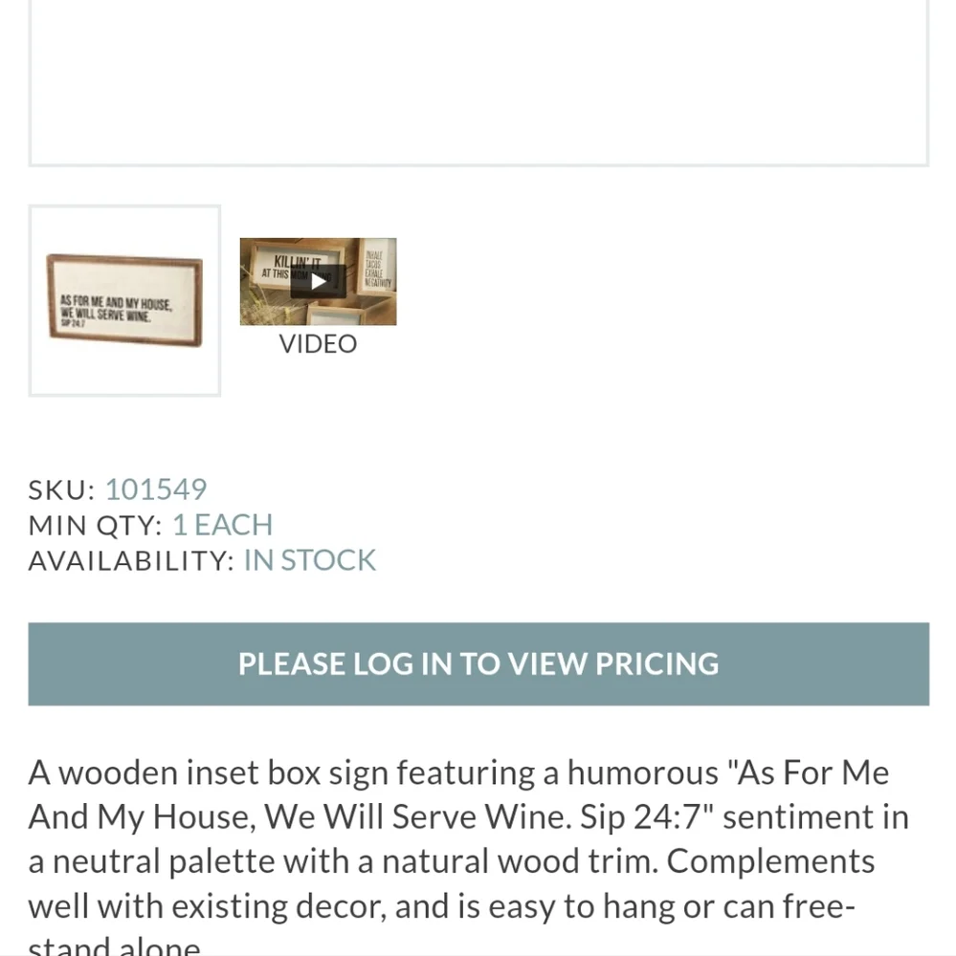The height and width of the screenshot is (956, 956).
Task: Select the wine sign product thumbnail
Action: (124, 300)
